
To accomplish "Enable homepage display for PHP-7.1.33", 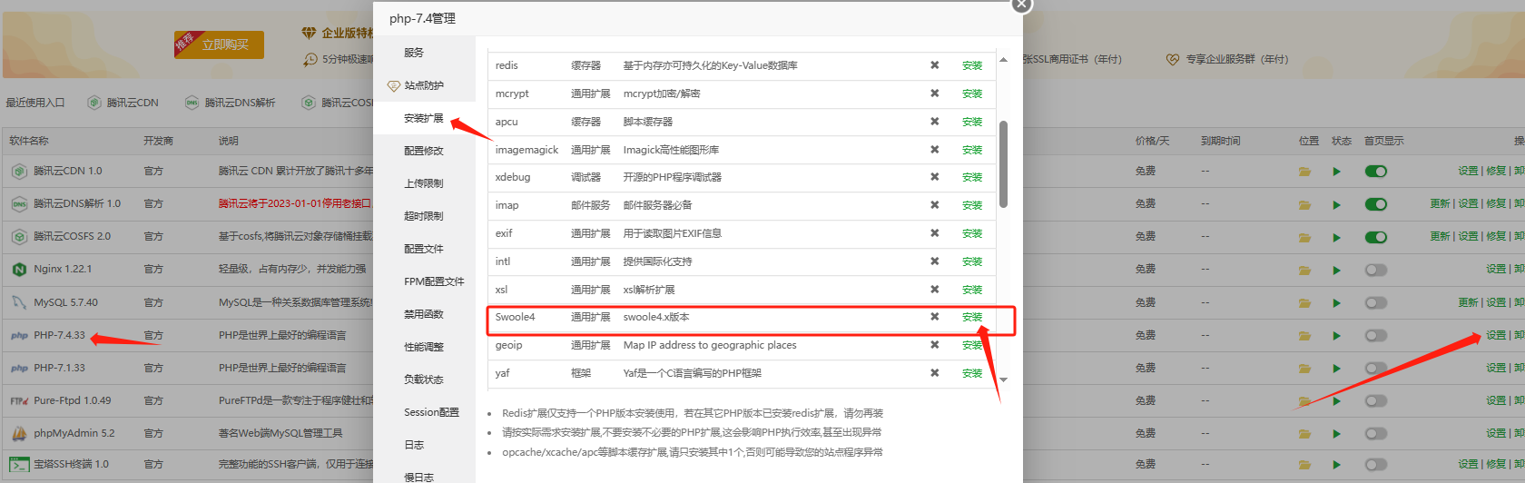I will (x=1376, y=368).
